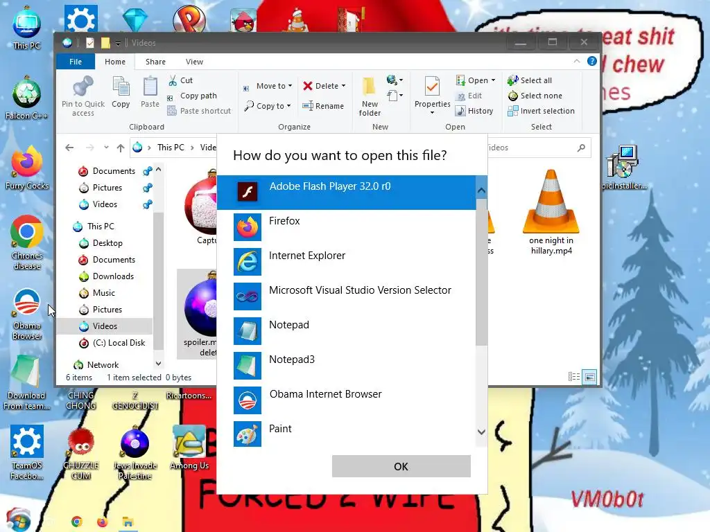
Task: Select the Among Us desktop icon
Action: 189,448
